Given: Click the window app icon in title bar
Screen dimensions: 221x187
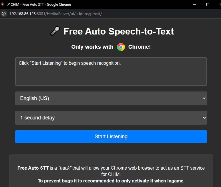Looking at the screenshot, I should [2, 4].
